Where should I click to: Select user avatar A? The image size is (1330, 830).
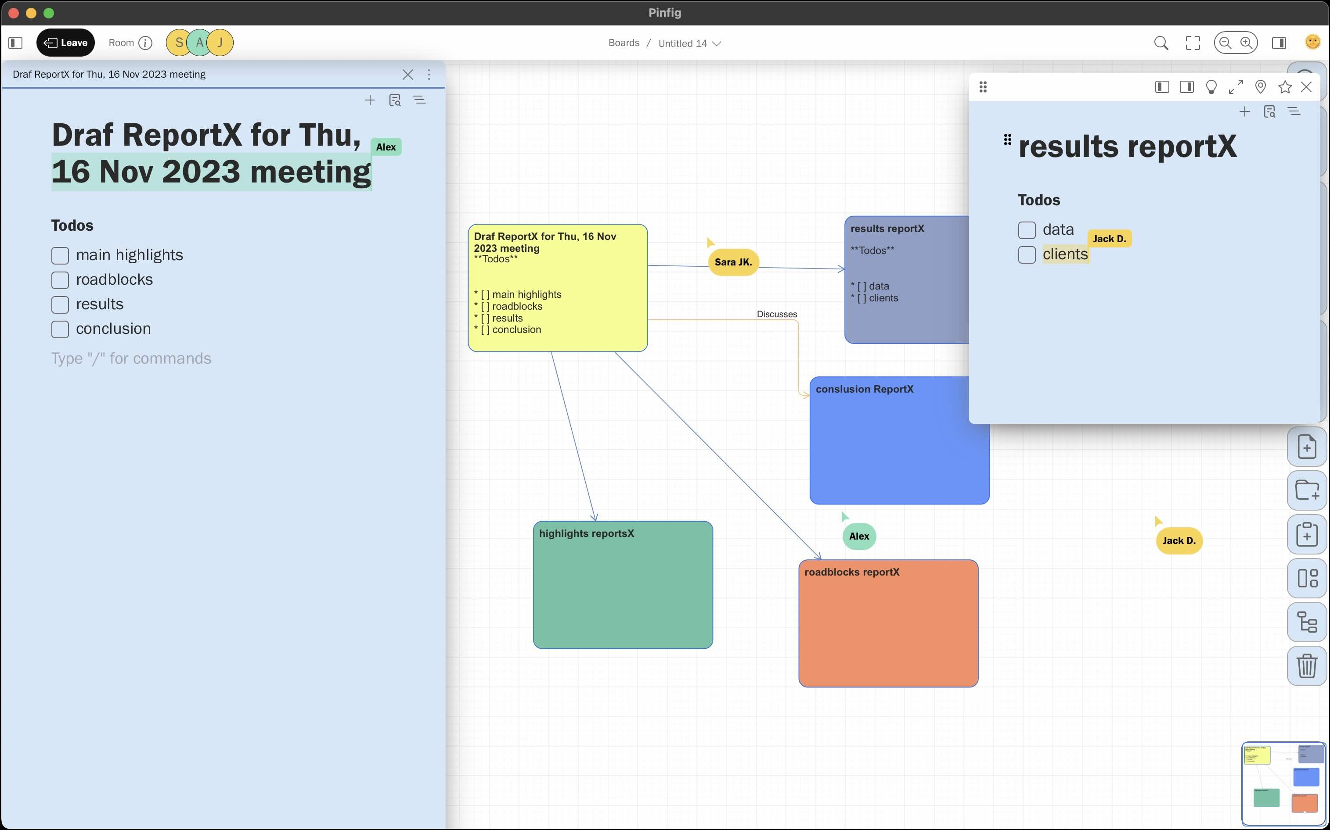click(199, 43)
